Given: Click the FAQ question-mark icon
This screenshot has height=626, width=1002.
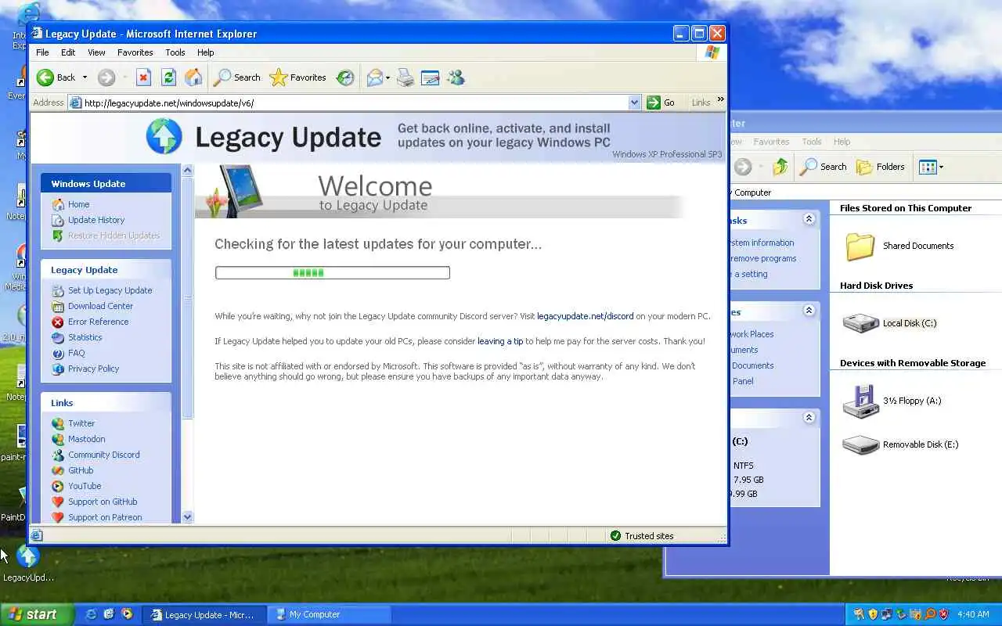Looking at the screenshot, I should point(58,353).
